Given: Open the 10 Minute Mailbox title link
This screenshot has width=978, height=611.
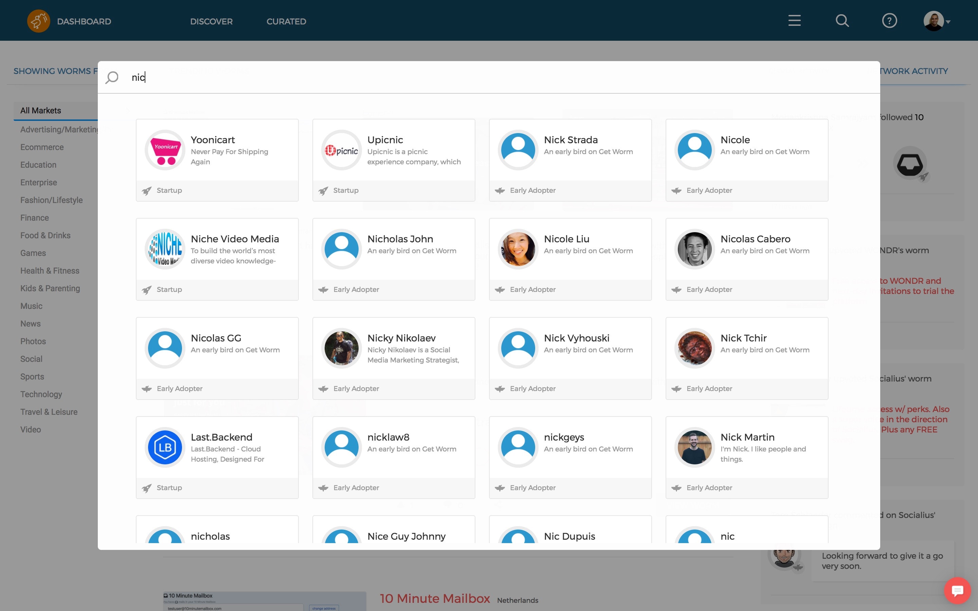Looking at the screenshot, I should point(434,598).
